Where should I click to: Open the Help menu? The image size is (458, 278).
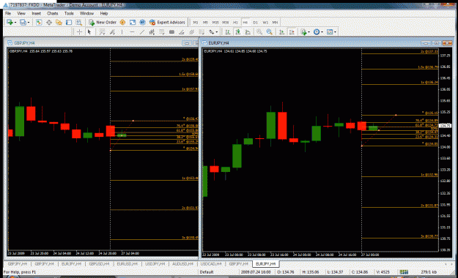pyautogui.click(x=104, y=13)
